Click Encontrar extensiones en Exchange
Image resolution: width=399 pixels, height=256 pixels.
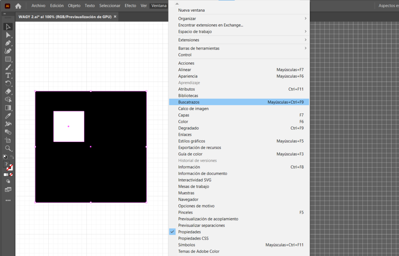click(x=210, y=25)
